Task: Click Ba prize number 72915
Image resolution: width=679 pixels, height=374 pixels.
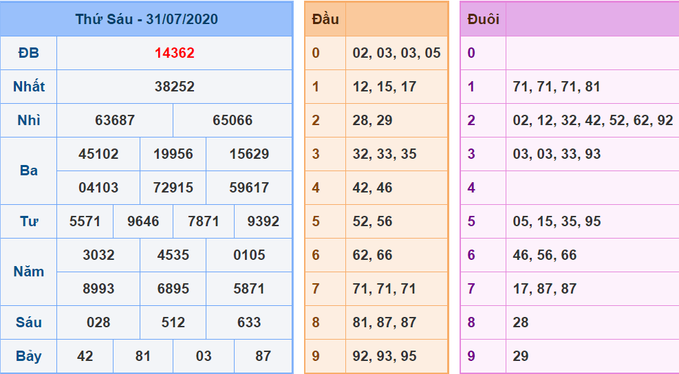Action: point(173,188)
